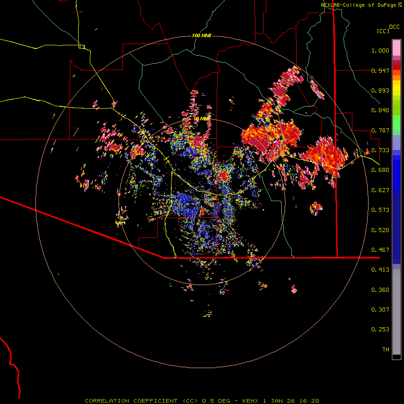Click the small logo after DuPage text
This screenshot has width=404, height=404.
pyautogui.click(x=400, y=4)
